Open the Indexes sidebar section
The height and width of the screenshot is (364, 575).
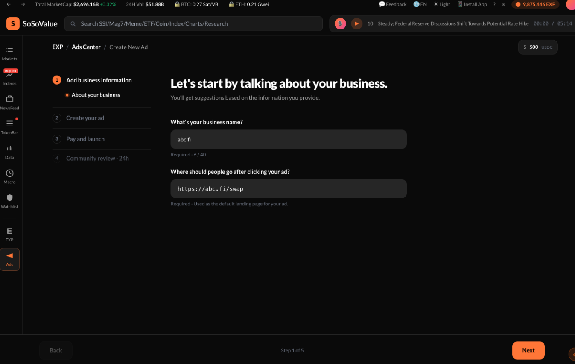[9, 77]
